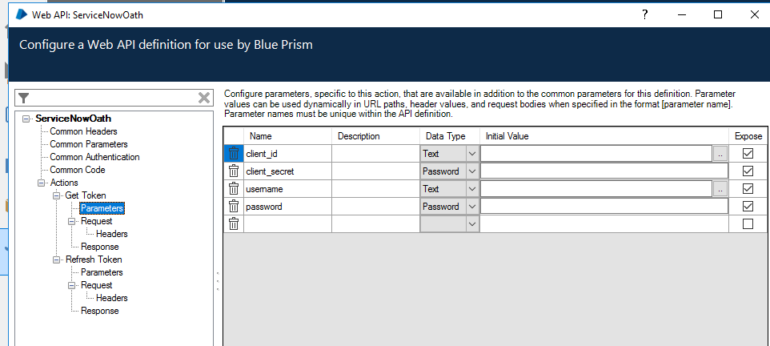
Task: Remove the username parameter via trash icon
Action: tap(233, 188)
